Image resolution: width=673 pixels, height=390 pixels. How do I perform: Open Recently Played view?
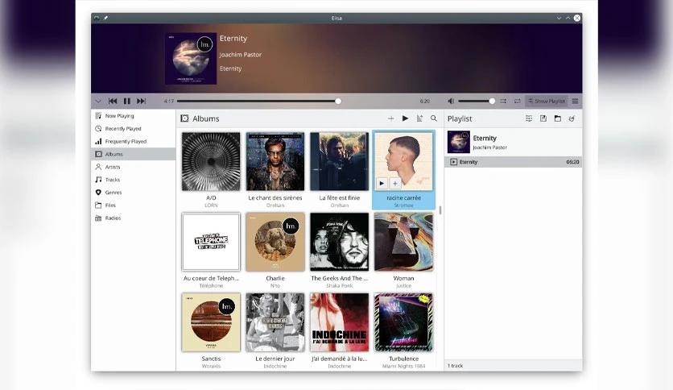pos(133,128)
